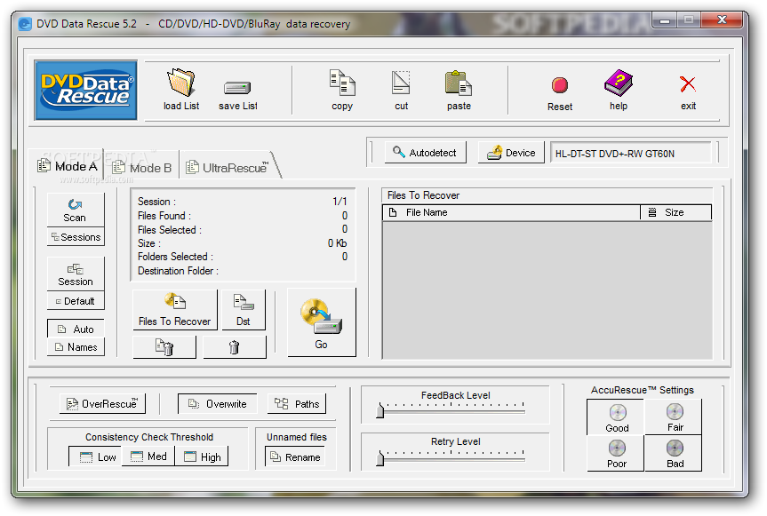Switch to the Mode A tab
This screenshot has width=767, height=516.
(68, 166)
